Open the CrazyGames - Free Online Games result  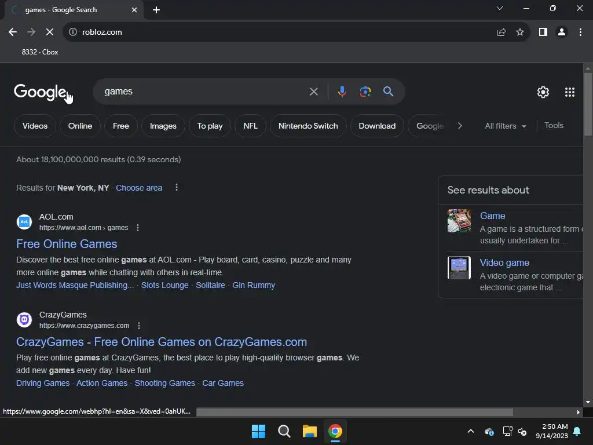click(162, 342)
